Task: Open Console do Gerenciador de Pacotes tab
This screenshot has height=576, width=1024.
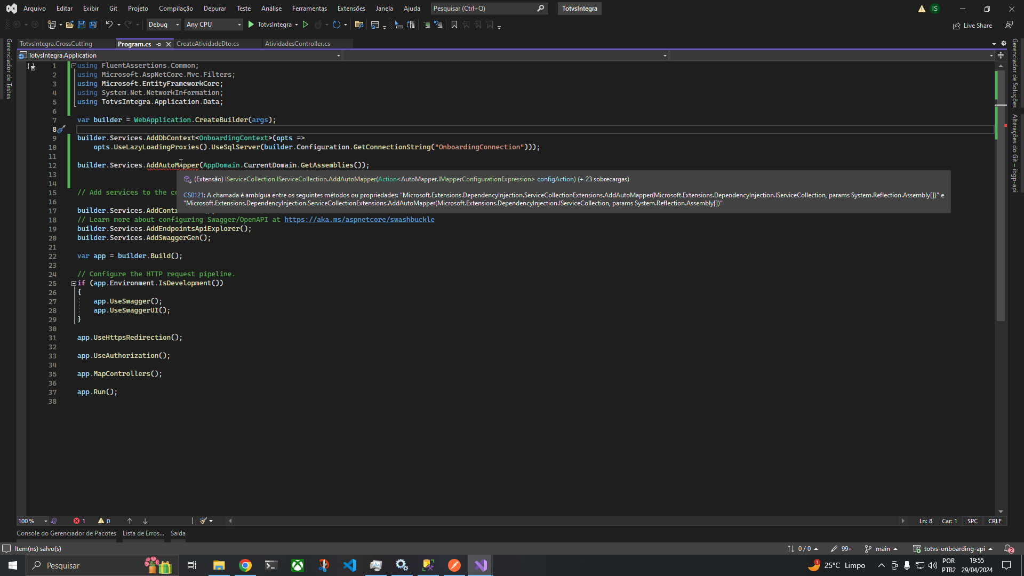Action: [66, 533]
